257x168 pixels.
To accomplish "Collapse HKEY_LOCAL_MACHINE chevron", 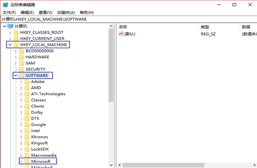I will [x=10, y=45].
